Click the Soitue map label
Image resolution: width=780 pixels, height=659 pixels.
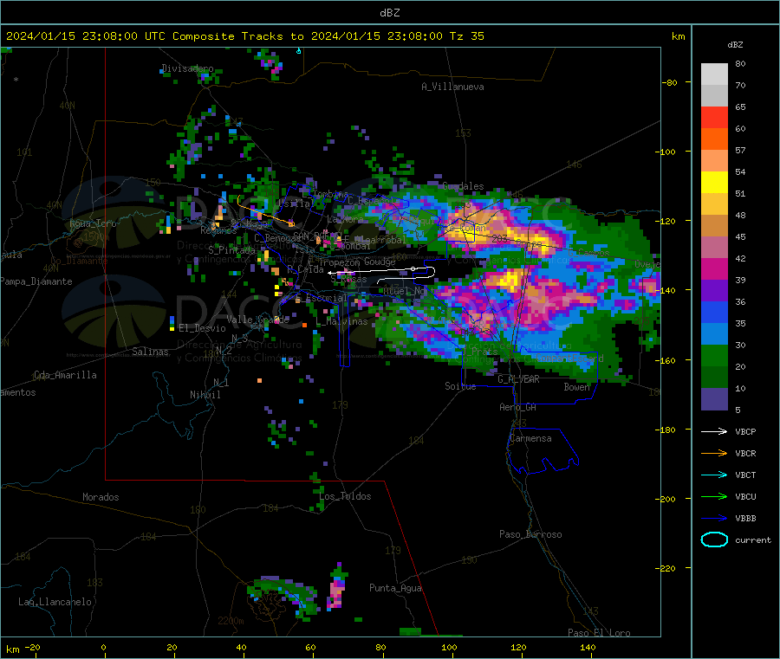click(460, 386)
